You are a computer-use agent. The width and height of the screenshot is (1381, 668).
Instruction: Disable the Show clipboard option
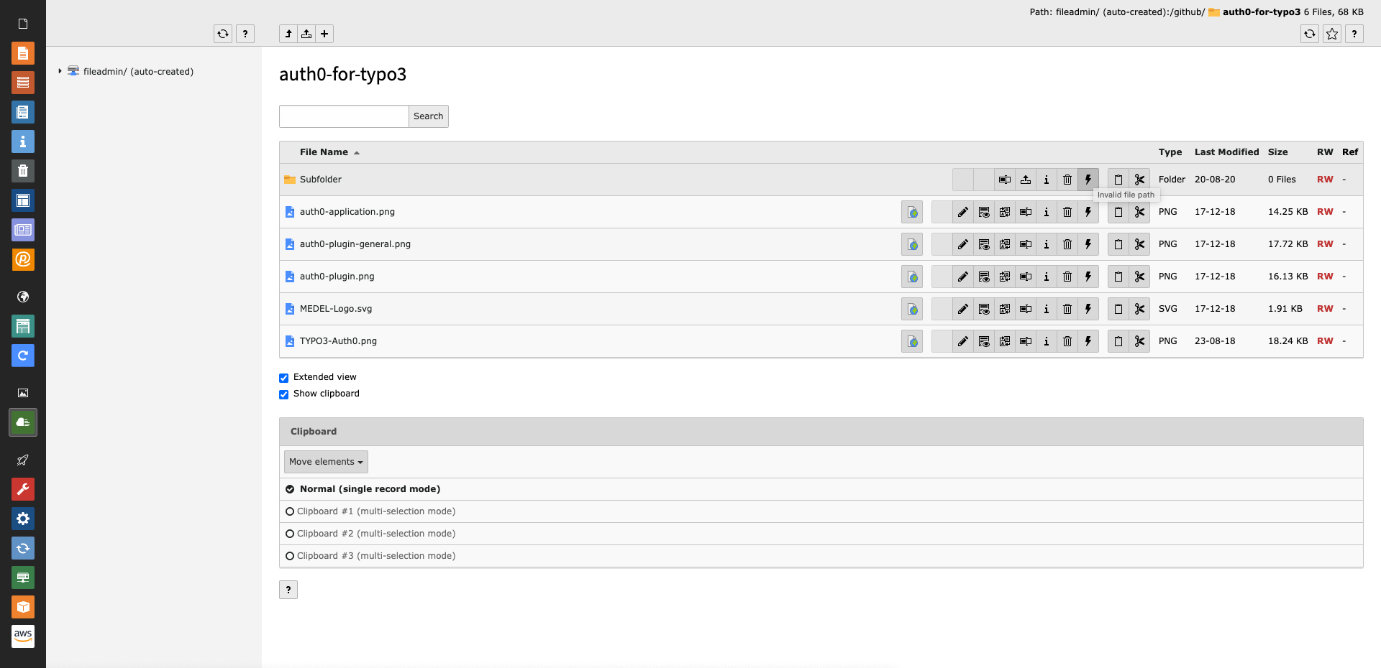[x=283, y=394]
